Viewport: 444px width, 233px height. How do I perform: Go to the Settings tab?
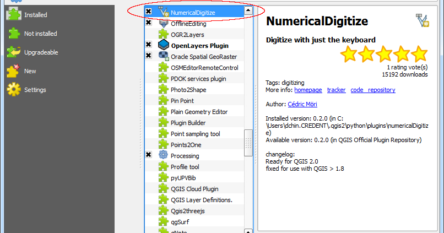click(x=59, y=89)
